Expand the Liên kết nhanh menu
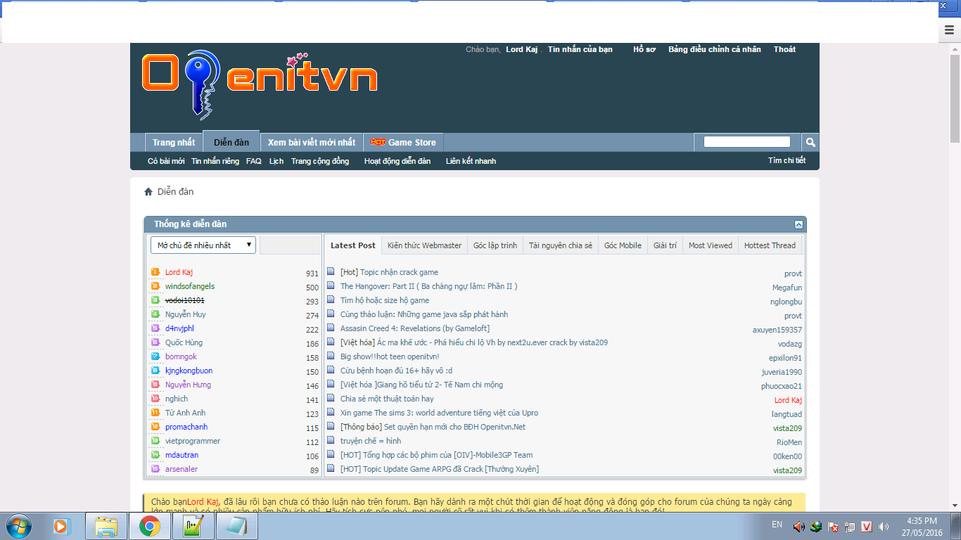The height and width of the screenshot is (540, 961). pyautogui.click(x=471, y=161)
